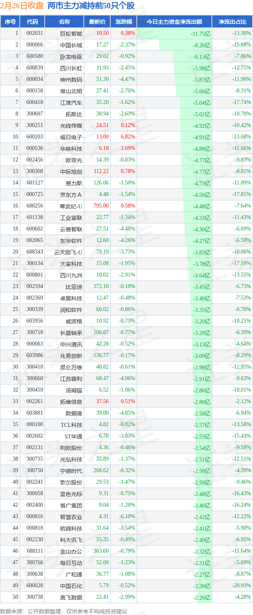Click 中国长城 net outflow -8.26亿
Screen dimensions: 253x615
pyautogui.click(x=202, y=45)
